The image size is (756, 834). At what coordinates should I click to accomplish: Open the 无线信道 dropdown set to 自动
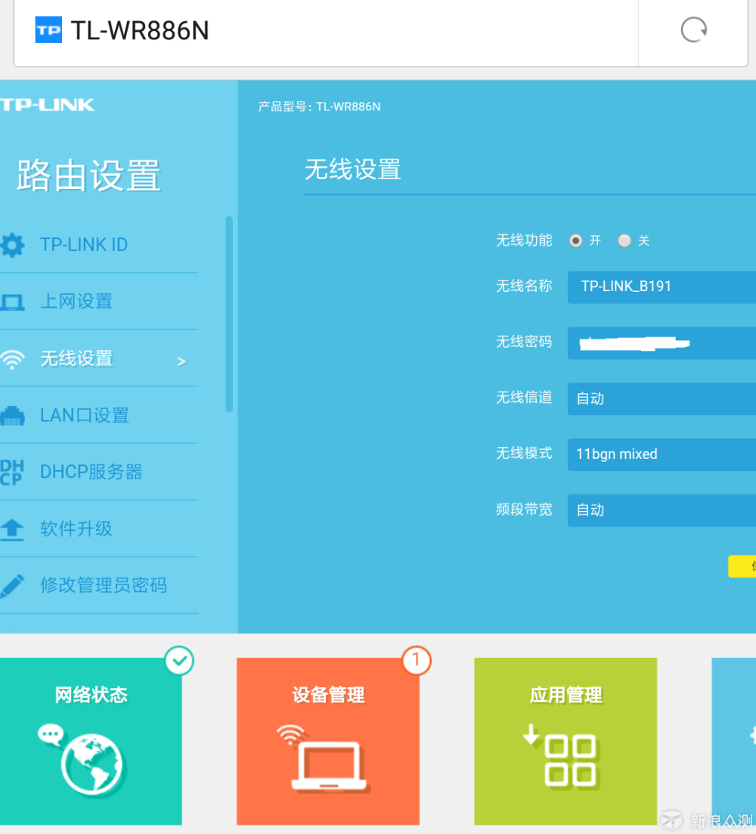click(x=661, y=398)
